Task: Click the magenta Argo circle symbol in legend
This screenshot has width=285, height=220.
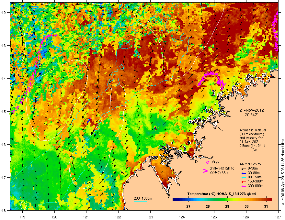Action: click(208, 162)
